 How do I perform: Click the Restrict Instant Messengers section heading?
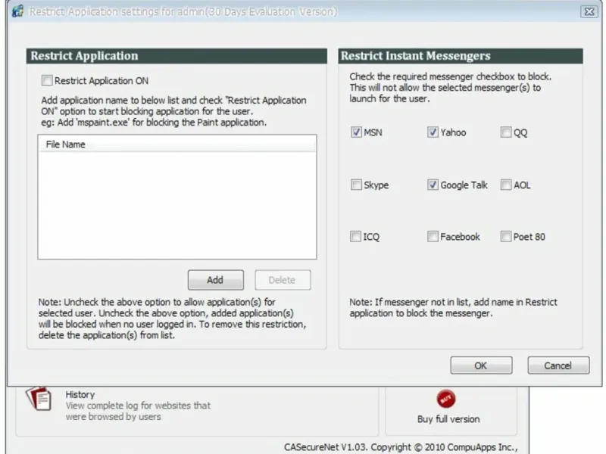(x=415, y=56)
